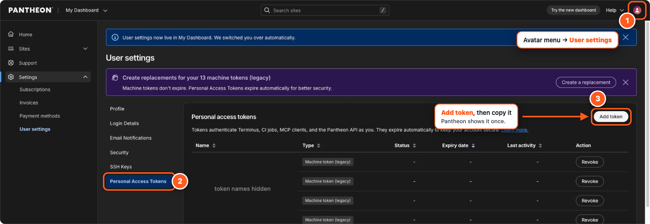Click first row's Machine token (legacy) badge
650x224 pixels.
(328, 162)
